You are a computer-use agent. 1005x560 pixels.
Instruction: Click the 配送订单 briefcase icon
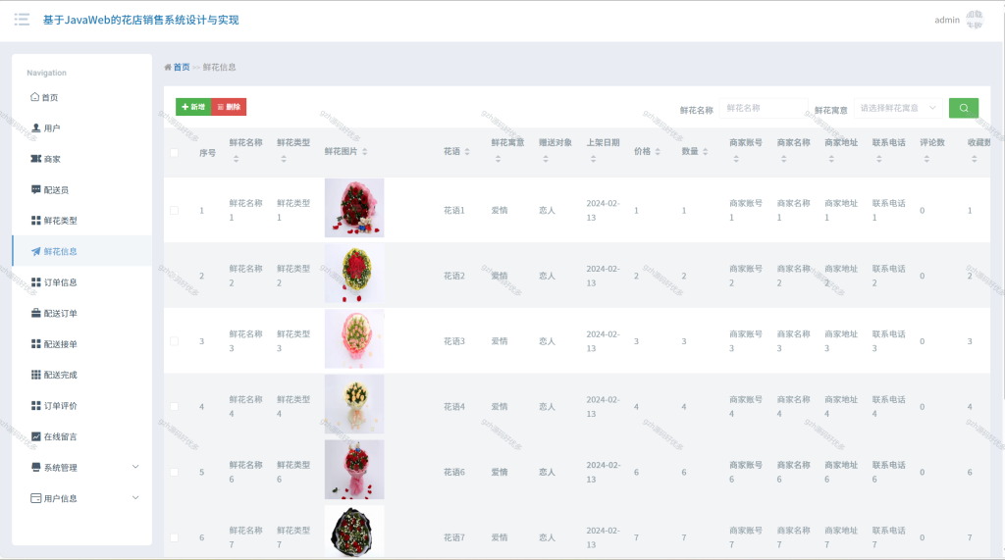[36, 313]
